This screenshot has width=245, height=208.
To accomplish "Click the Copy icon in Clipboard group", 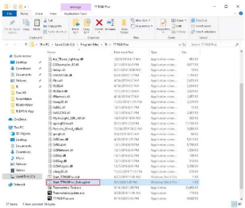I will click(x=26, y=23).
